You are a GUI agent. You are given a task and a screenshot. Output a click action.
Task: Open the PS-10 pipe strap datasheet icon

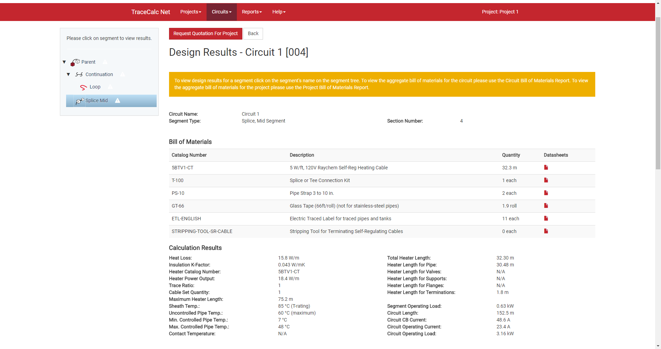click(x=546, y=193)
